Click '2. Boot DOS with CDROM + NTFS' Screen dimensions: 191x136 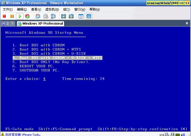[47, 49]
